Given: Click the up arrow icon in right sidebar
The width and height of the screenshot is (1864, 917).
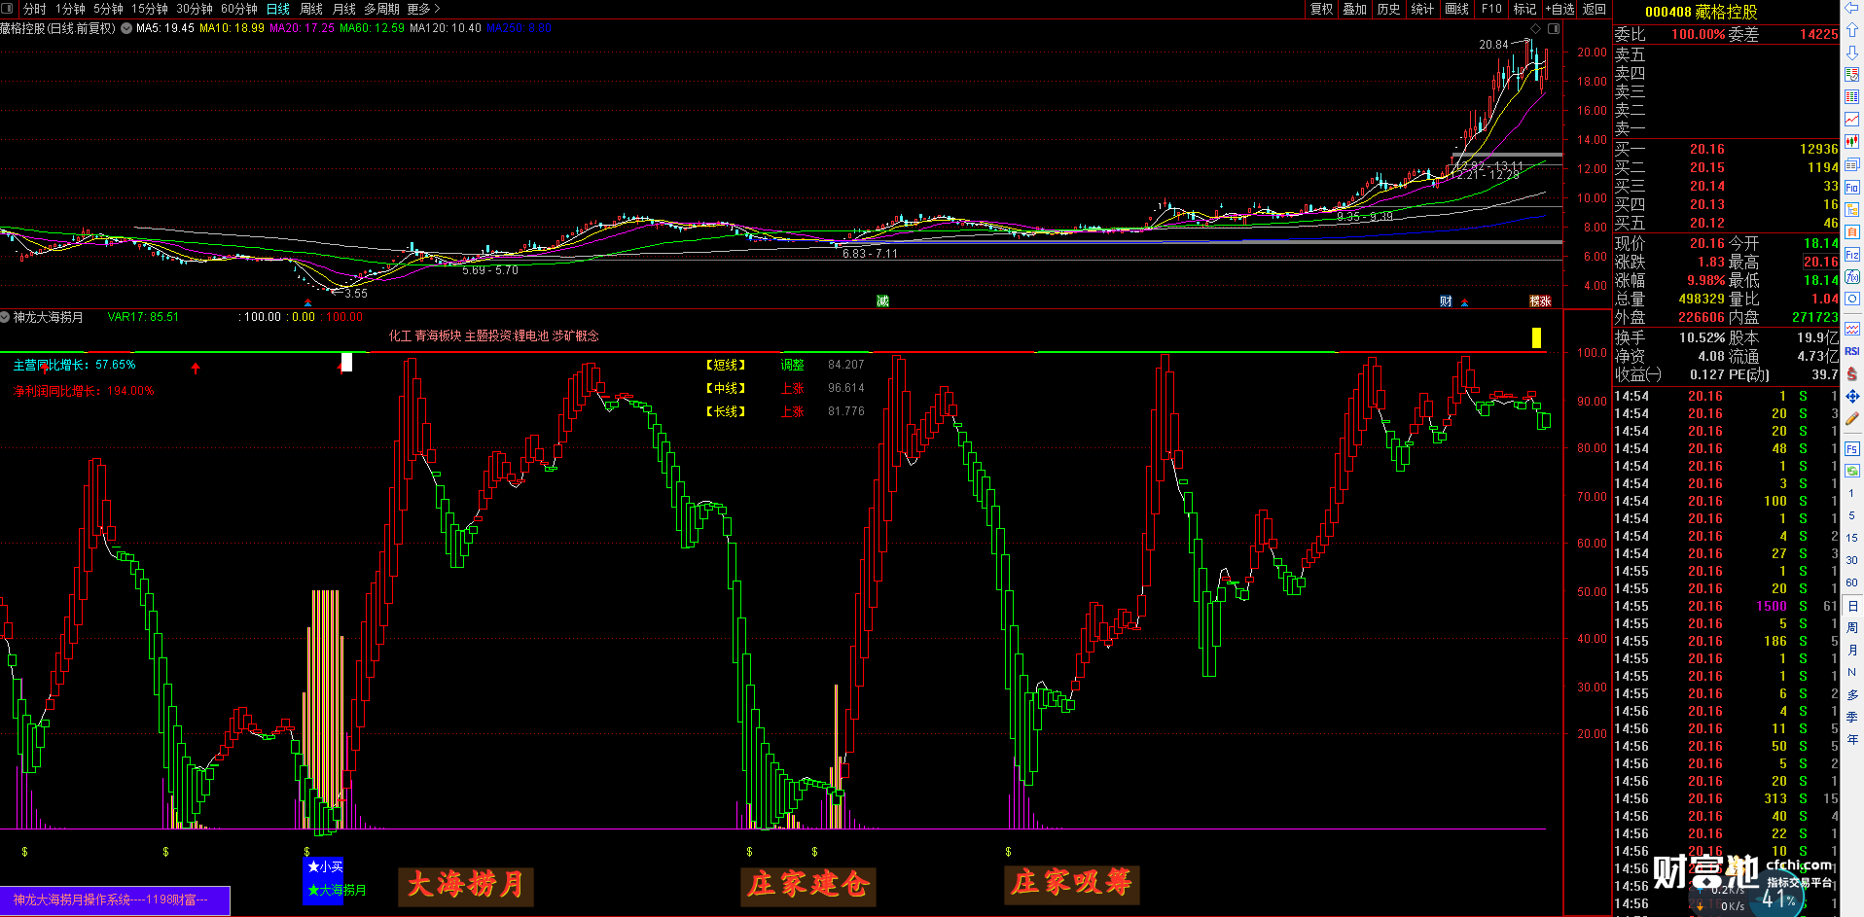Looking at the screenshot, I should 1851,31.
